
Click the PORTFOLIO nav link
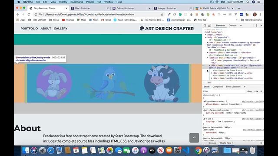coord(29,29)
